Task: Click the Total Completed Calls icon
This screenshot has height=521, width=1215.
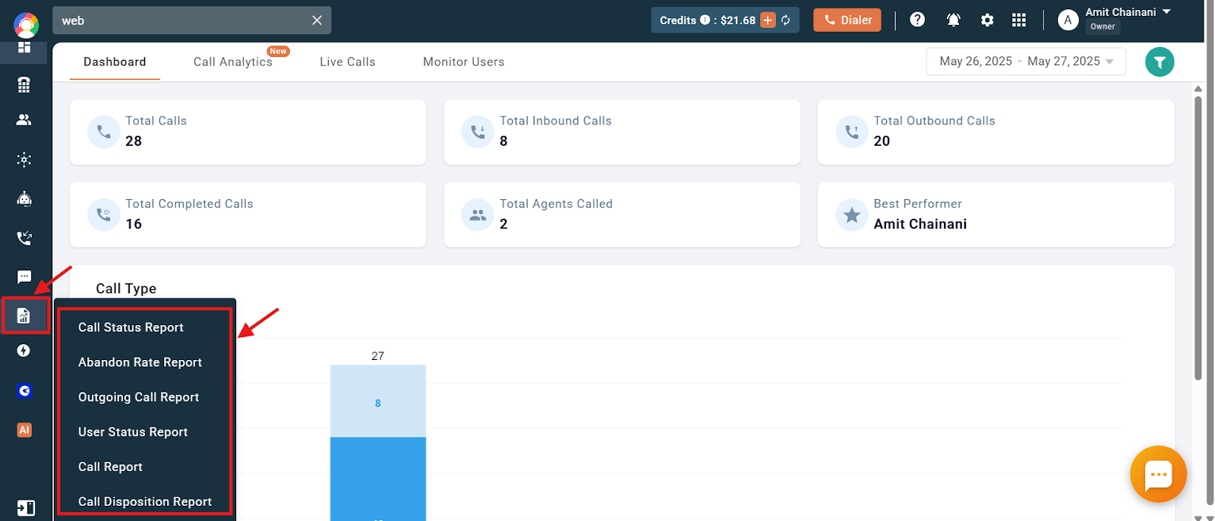Action: (x=104, y=215)
